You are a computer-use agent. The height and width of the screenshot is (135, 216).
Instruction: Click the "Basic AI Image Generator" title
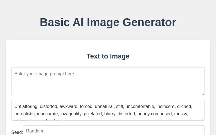(108, 22)
